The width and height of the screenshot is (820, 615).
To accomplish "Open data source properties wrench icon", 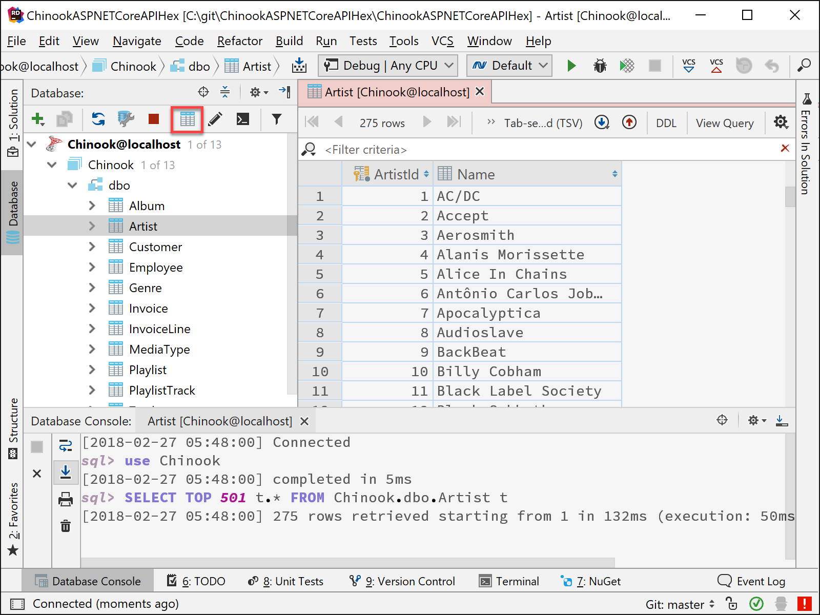I will point(126,119).
